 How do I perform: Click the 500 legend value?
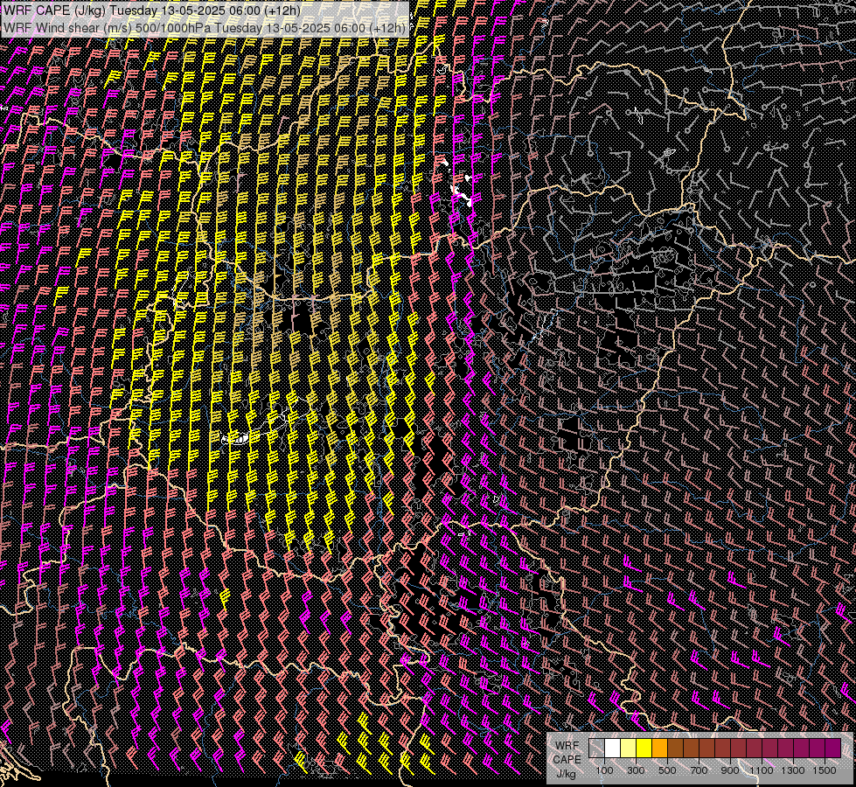(x=667, y=770)
